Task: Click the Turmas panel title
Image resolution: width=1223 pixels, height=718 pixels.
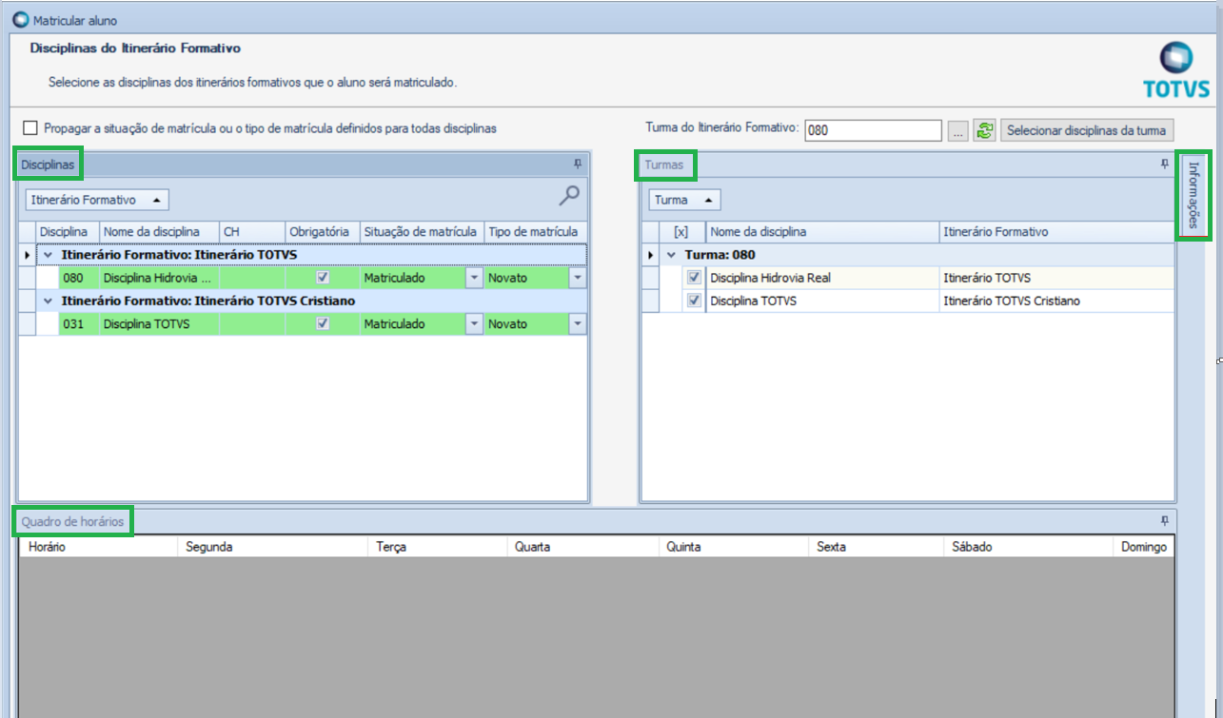Action: coord(663,165)
